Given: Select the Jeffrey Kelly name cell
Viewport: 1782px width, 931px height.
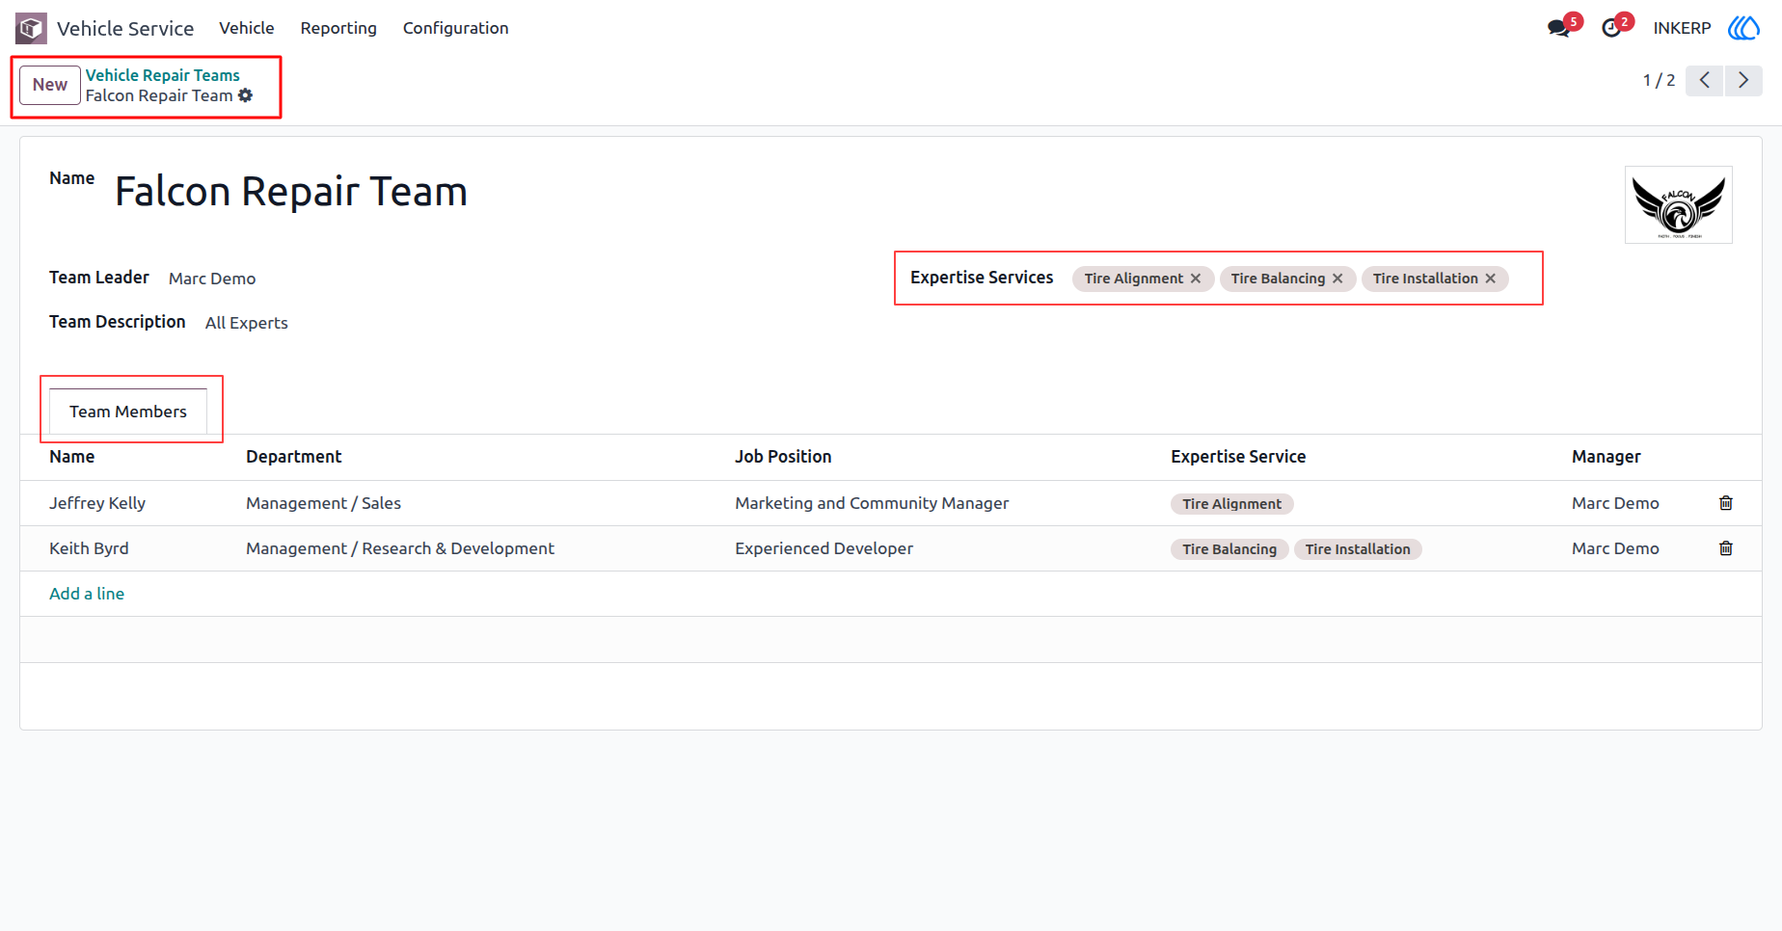Looking at the screenshot, I should pyautogui.click(x=97, y=503).
